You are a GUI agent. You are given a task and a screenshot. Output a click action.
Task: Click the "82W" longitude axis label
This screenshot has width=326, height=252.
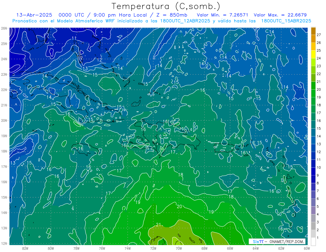click(25, 248)
